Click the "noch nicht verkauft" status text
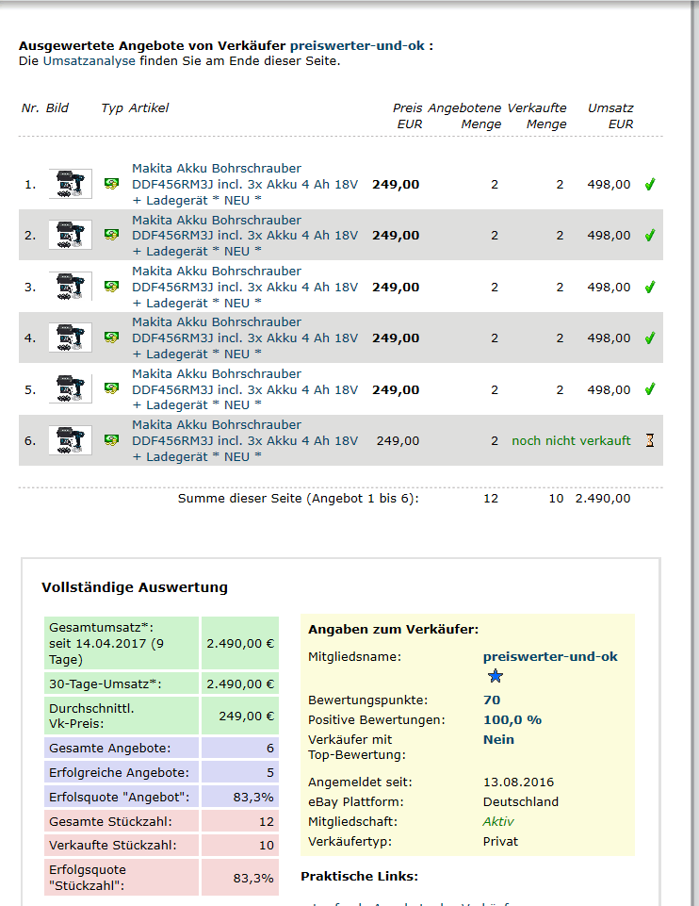This screenshot has width=699, height=906. [x=571, y=440]
